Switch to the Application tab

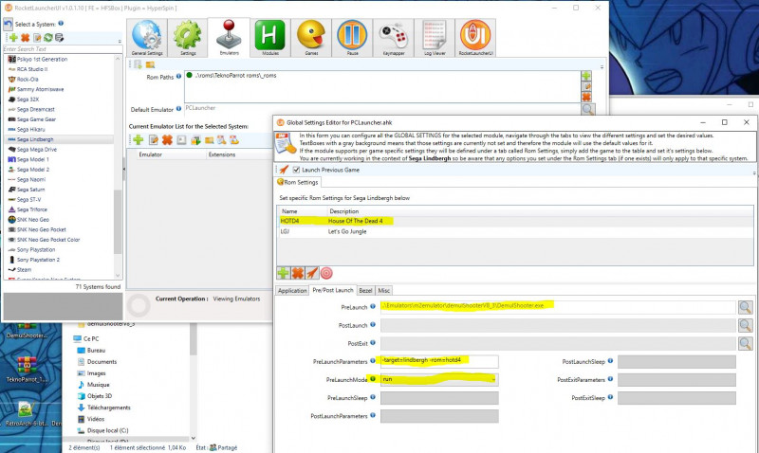click(292, 291)
